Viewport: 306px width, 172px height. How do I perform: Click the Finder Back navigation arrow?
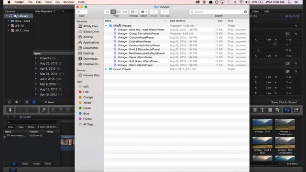[79, 12]
